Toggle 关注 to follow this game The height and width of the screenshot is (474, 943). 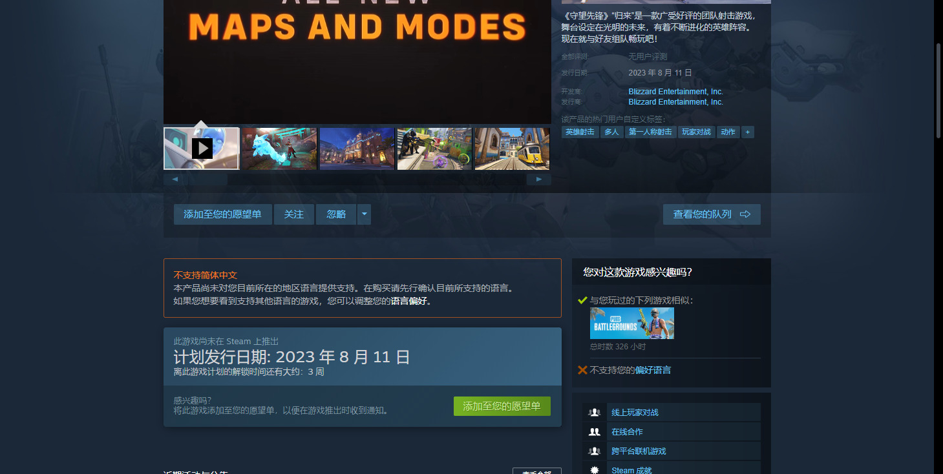(293, 214)
